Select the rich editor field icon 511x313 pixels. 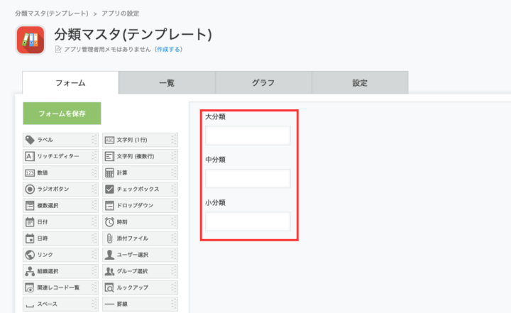30,156
